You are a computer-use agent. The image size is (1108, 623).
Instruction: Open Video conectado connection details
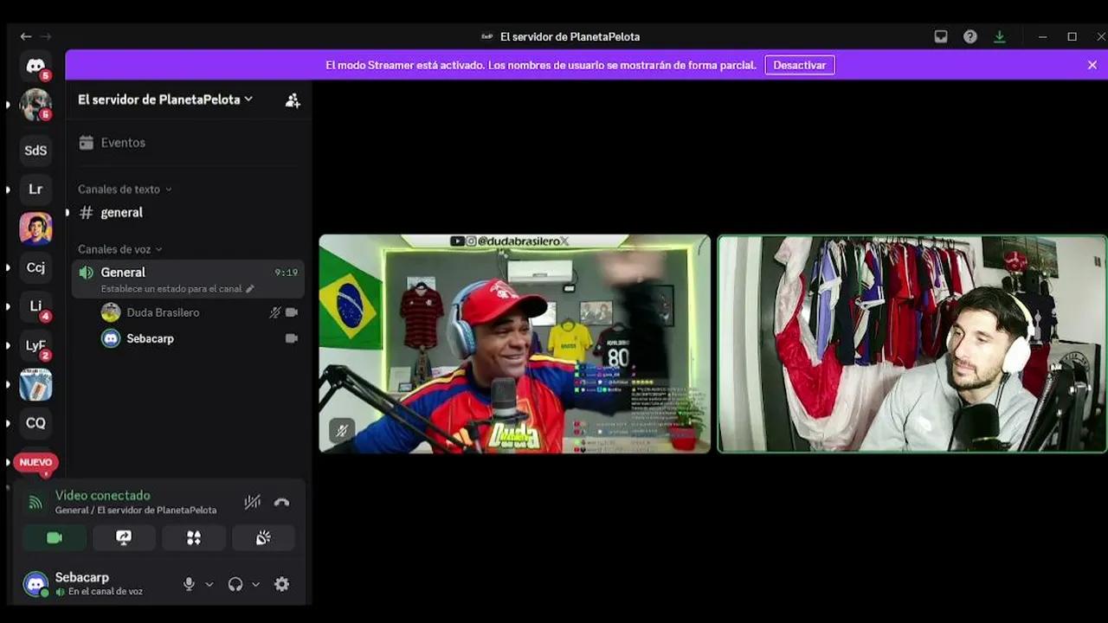[103, 496]
